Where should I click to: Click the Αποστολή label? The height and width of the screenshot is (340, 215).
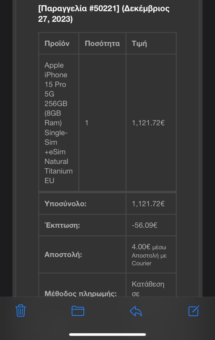[63, 254]
